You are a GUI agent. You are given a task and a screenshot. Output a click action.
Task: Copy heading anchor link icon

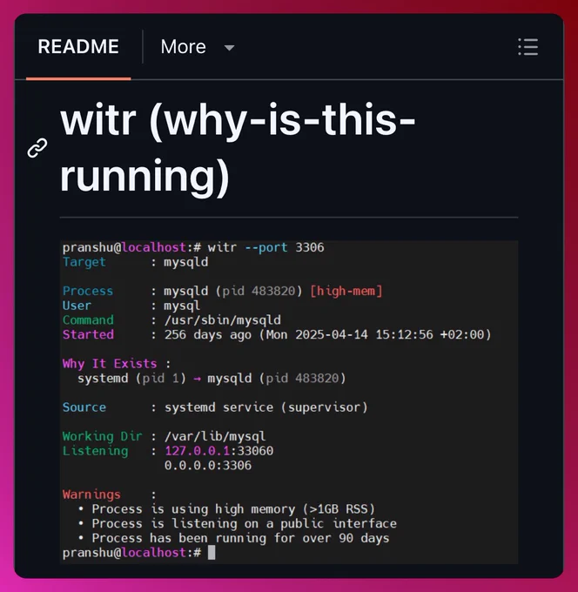point(37,148)
